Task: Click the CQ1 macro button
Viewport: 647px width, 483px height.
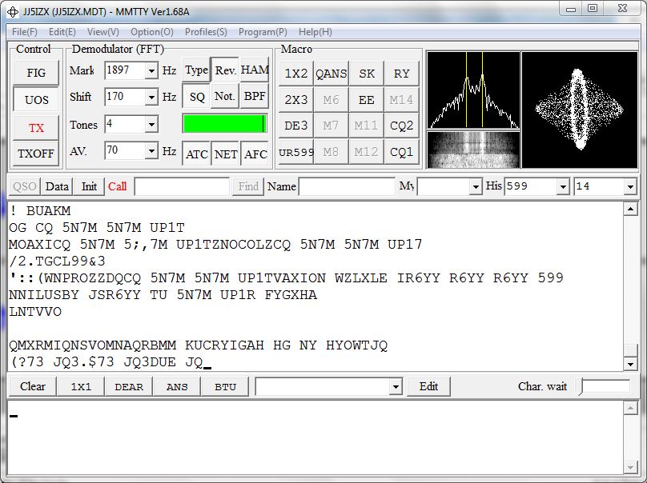Action: 401,152
